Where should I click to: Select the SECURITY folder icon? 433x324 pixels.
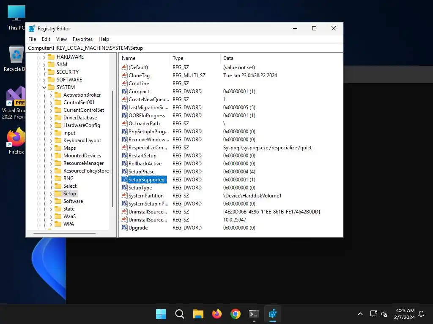coord(51,72)
